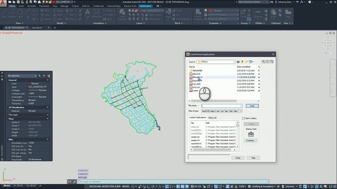Image resolution: width=337 pixels, height=189 pixels.
Task: Click the Load button
Action: 252,106
